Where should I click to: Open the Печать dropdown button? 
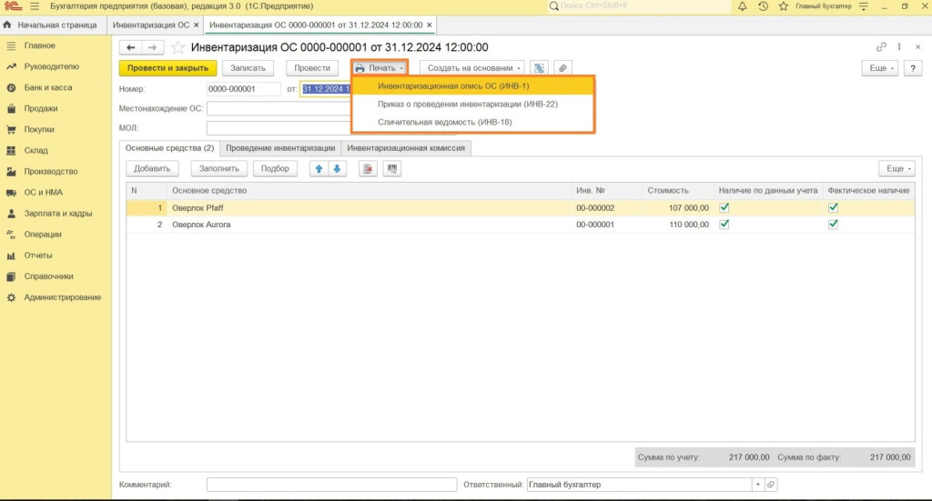click(380, 68)
